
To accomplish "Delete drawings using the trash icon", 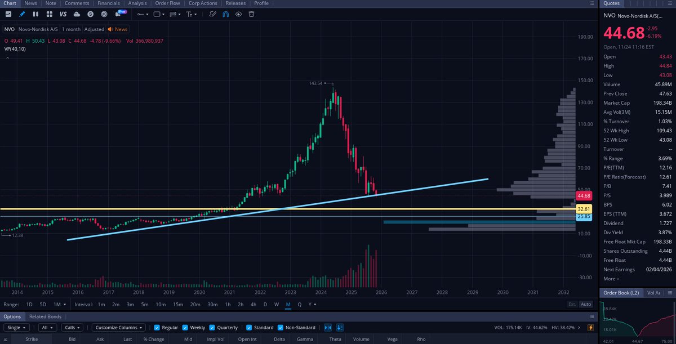I will pos(251,14).
